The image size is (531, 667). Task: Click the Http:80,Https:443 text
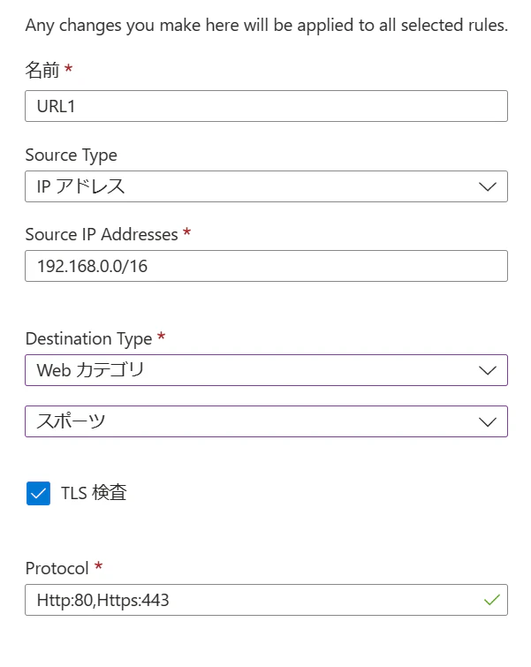point(102,600)
